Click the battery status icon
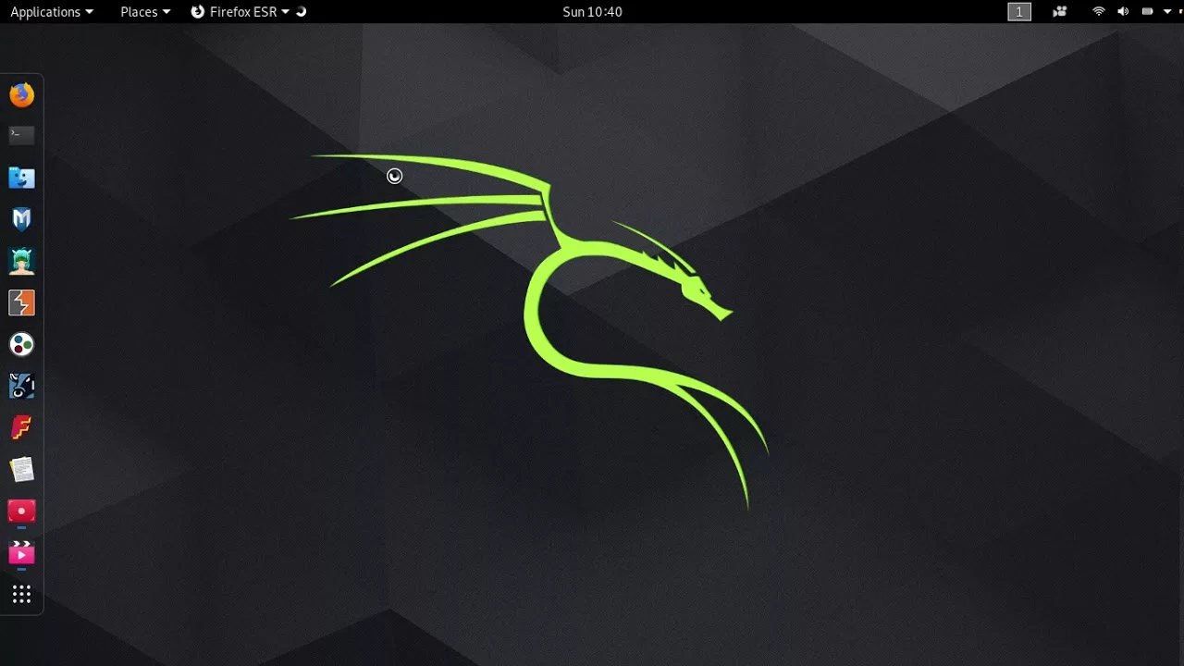 [1147, 12]
